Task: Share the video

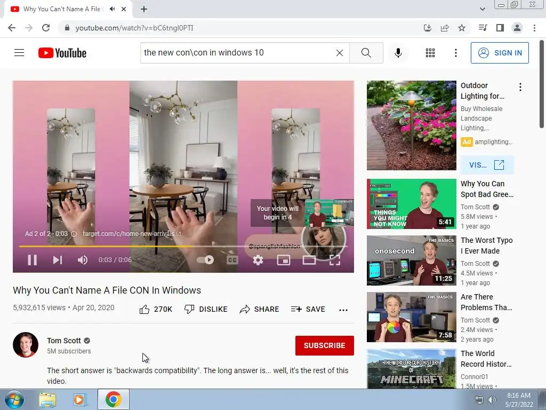Action: pyautogui.click(x=260, y=309)
